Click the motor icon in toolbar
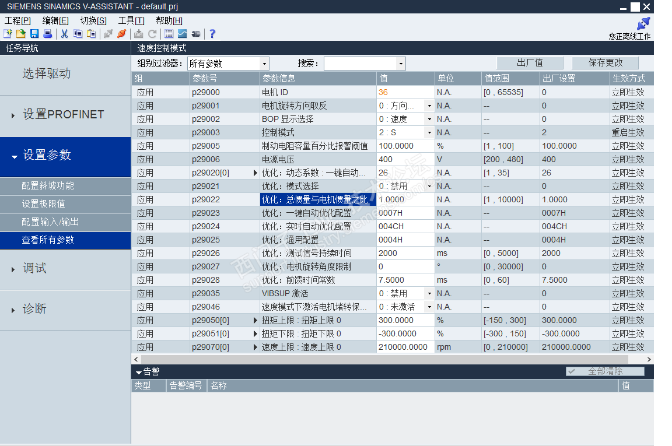Viewport: 672px width, 446px height. (x=196, y=34)
